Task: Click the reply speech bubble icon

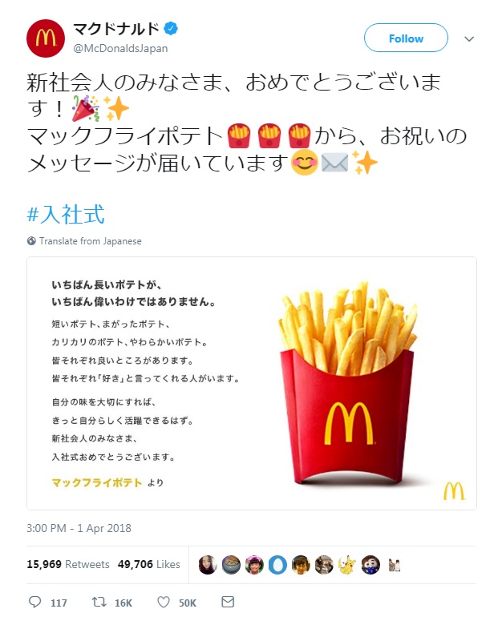Action: (x=34, y=602)
